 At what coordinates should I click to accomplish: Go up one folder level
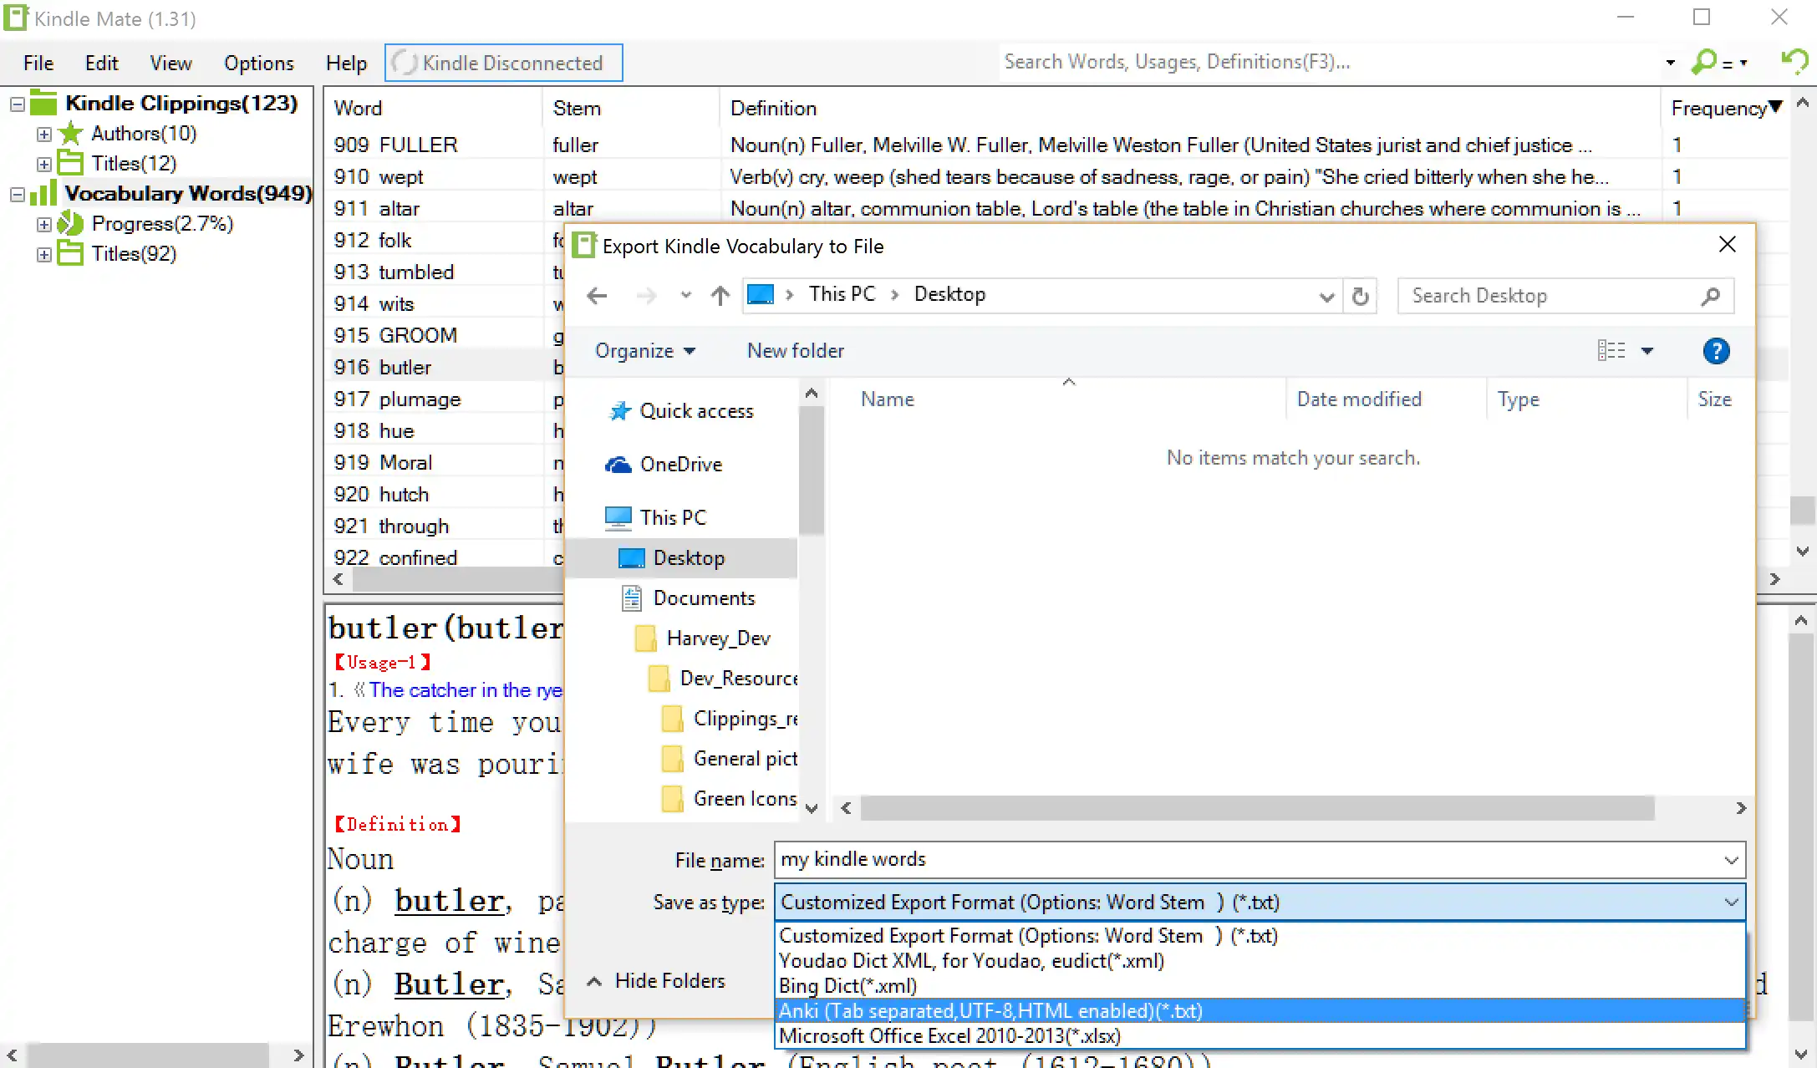point(720,295)
